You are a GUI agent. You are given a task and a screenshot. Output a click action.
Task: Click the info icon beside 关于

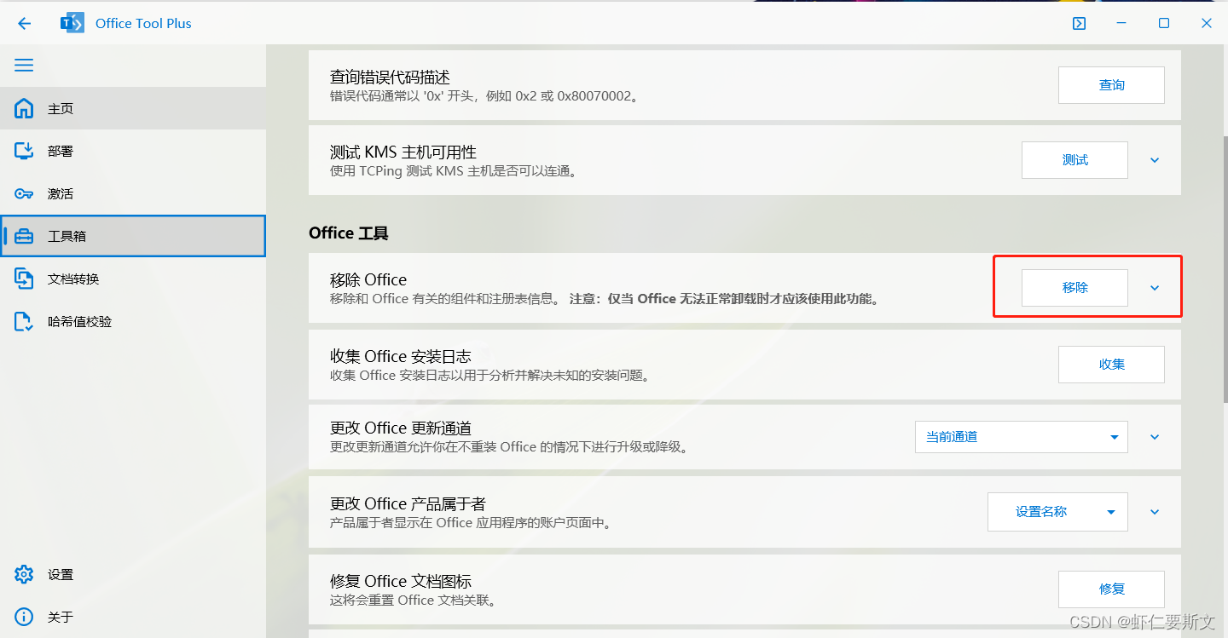(24, 617)
